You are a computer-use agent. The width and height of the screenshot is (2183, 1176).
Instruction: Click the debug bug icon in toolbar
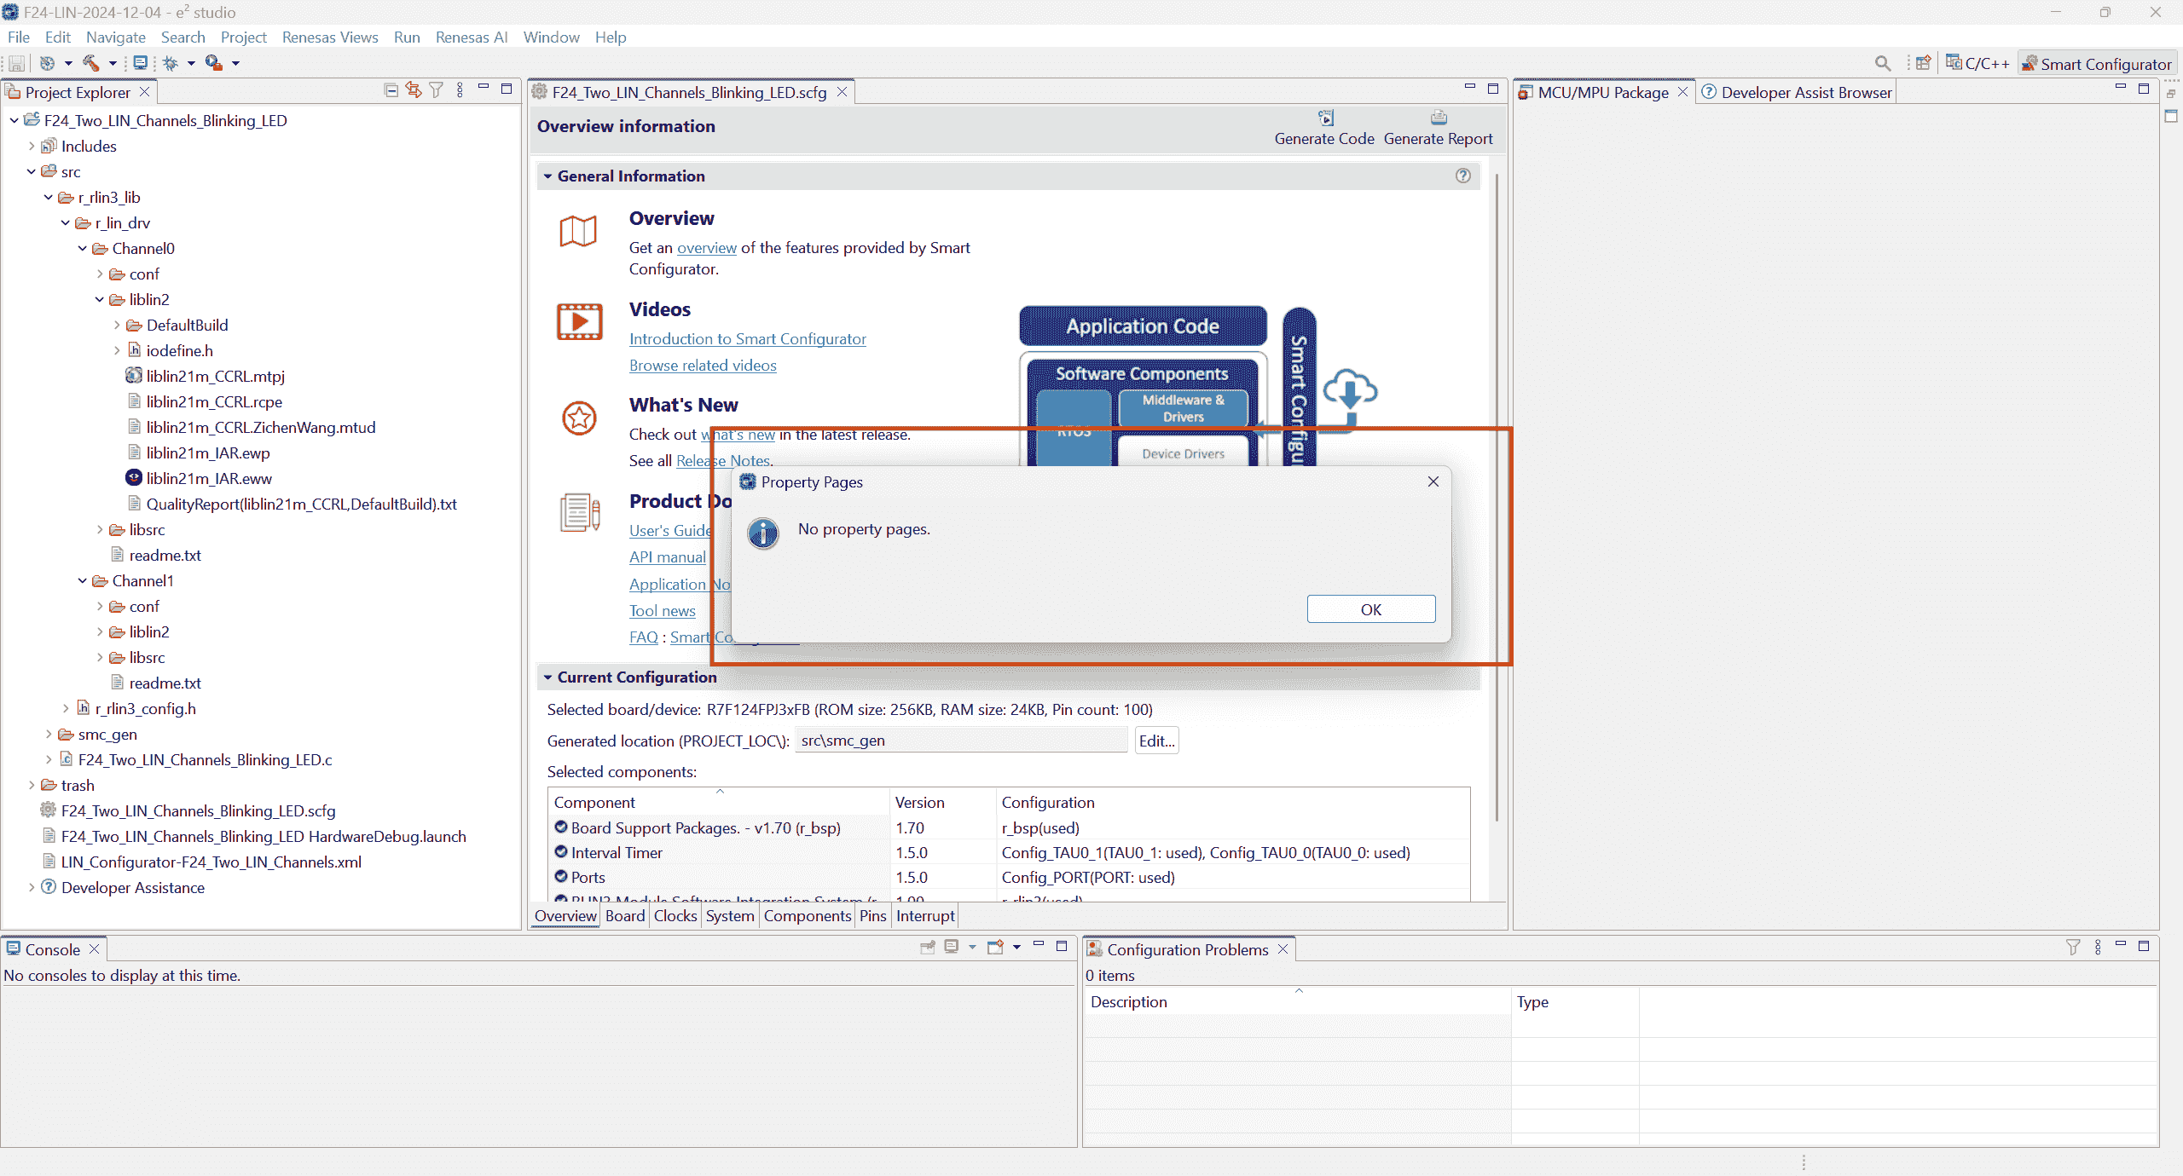[x=171, y=63]
